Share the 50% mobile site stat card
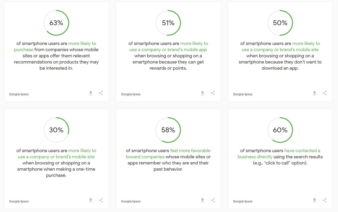The image size is (338, 212). pos(325,93)
